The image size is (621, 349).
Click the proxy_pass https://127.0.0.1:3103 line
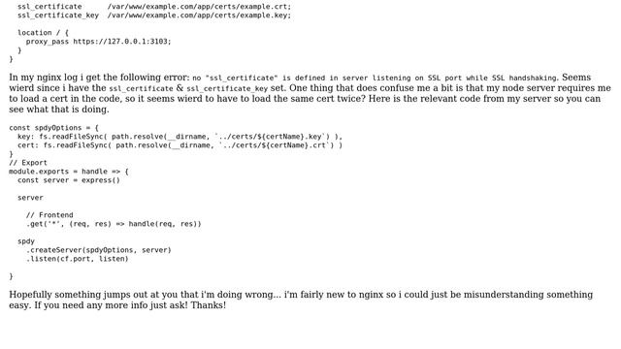tap(99, 42)
